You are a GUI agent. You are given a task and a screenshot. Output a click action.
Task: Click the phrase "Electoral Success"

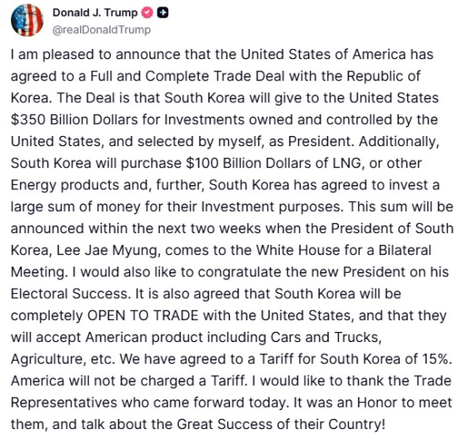(x=69, y=294)
